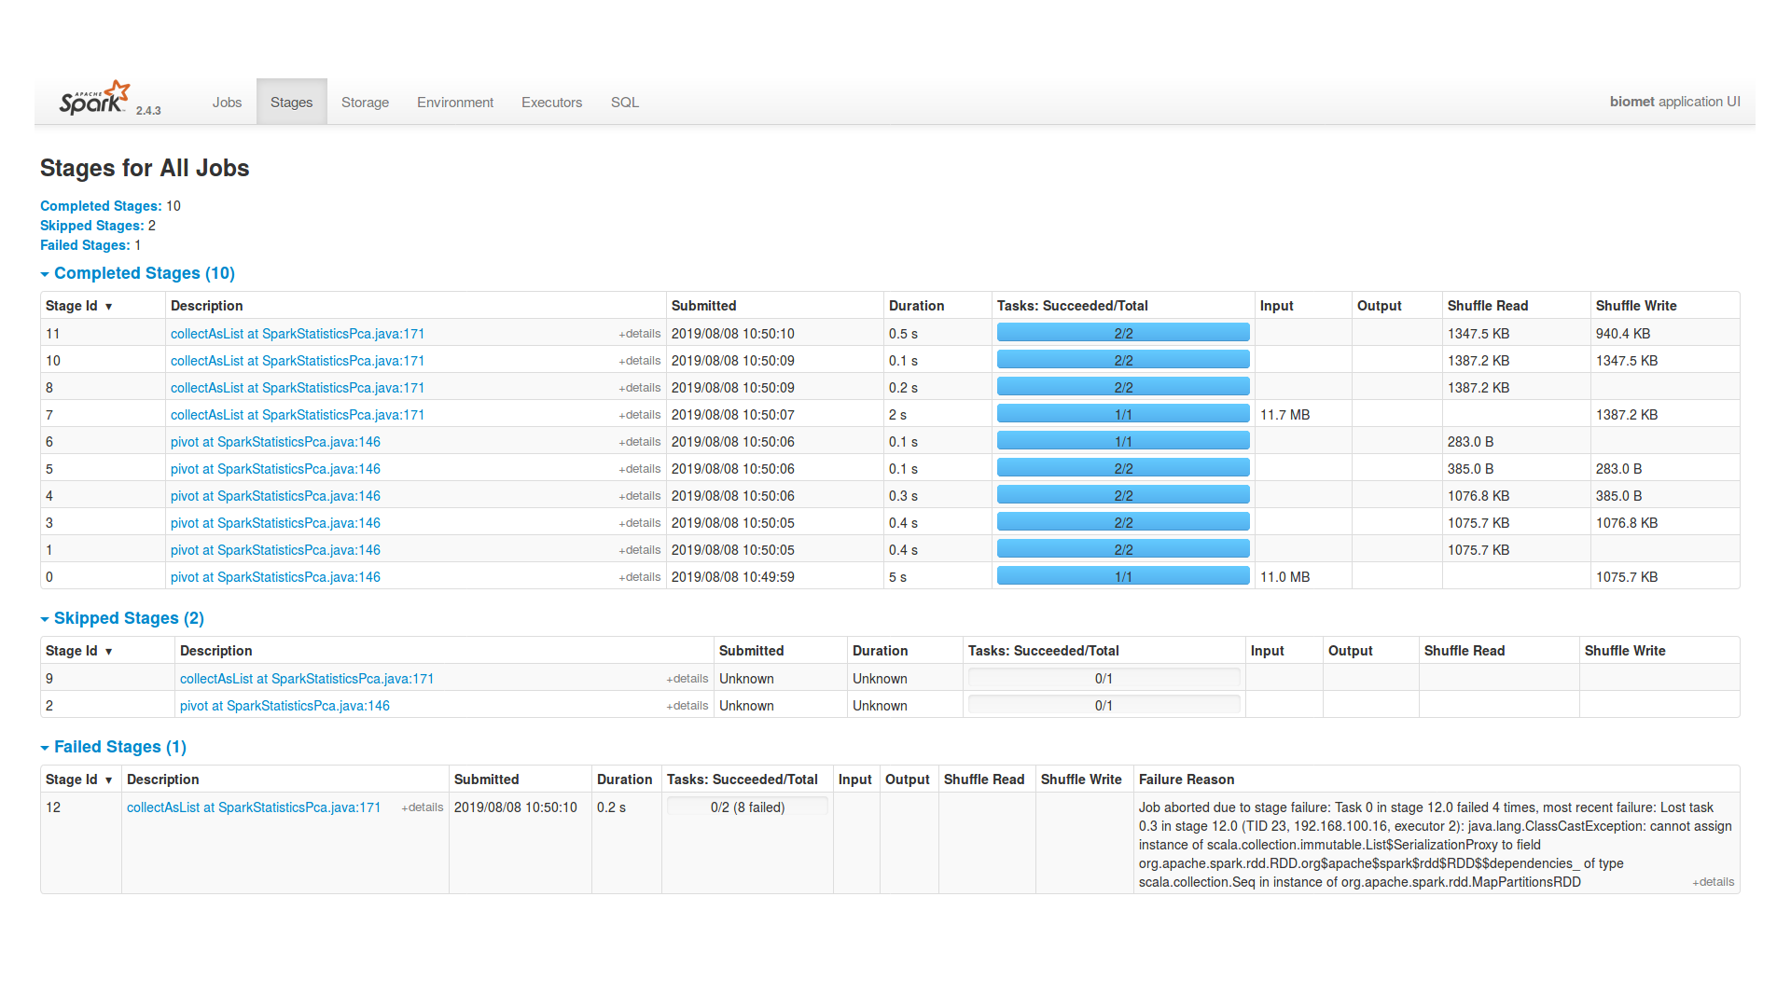Image resolution: width=1791 pixels, height=1007 pixels.
Task: Expand +details for completed stage 7
Action: pyautogui.click(x=640, y=415)
